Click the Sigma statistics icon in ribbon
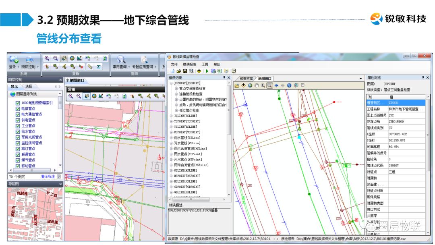The height and width of the screenshot is (245, 435). (99, 66)
